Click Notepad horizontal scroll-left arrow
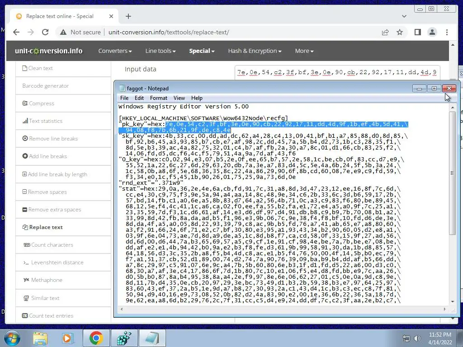The height and width of the screenshot is (347, 463). tap(121, 309)
